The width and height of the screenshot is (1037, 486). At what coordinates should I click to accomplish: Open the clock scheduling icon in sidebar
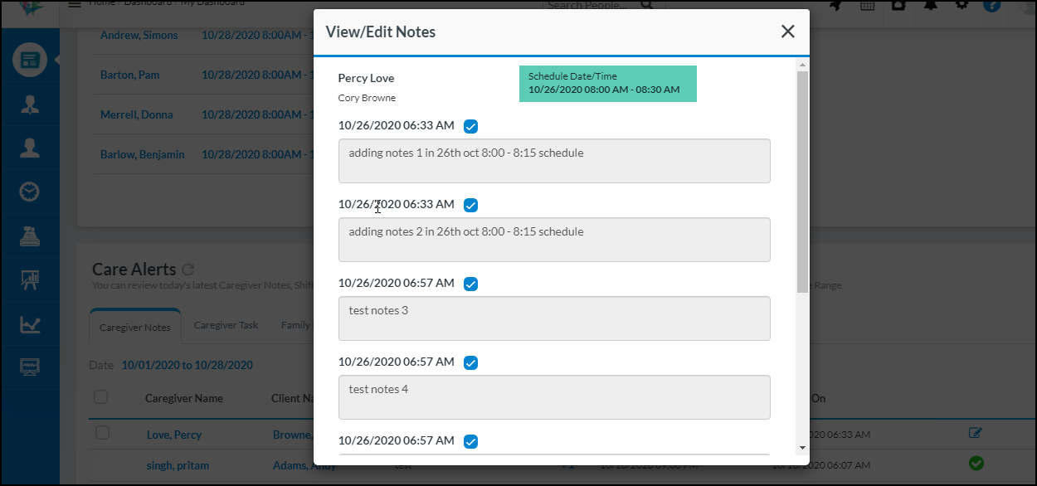tap(30, 192)
